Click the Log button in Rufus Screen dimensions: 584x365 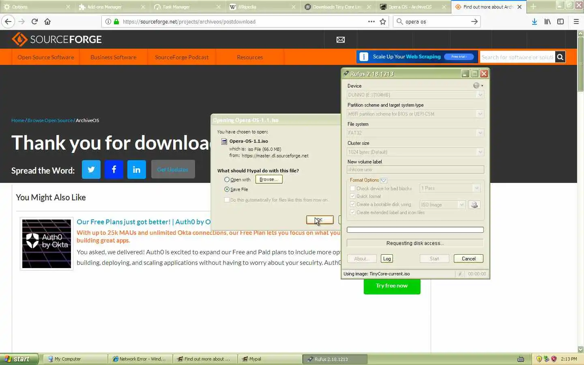[387, 259]
